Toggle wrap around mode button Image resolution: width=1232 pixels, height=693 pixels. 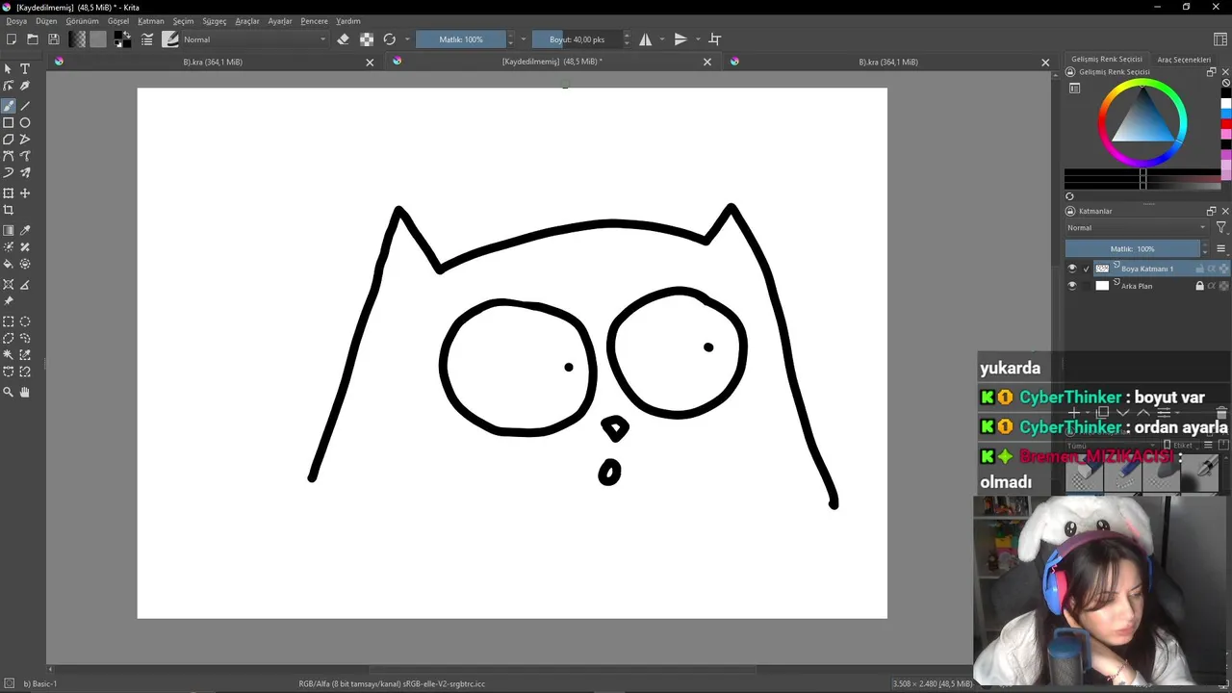(x=715, y=39)
